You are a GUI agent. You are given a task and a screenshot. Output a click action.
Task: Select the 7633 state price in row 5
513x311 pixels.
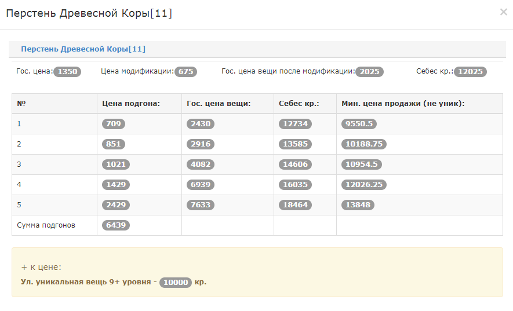point(200,205)
